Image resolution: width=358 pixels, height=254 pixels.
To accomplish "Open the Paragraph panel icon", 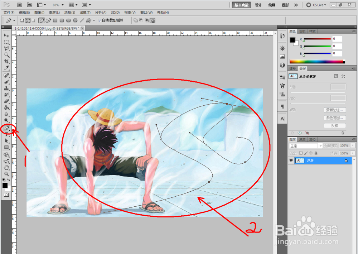I will 282,106.
